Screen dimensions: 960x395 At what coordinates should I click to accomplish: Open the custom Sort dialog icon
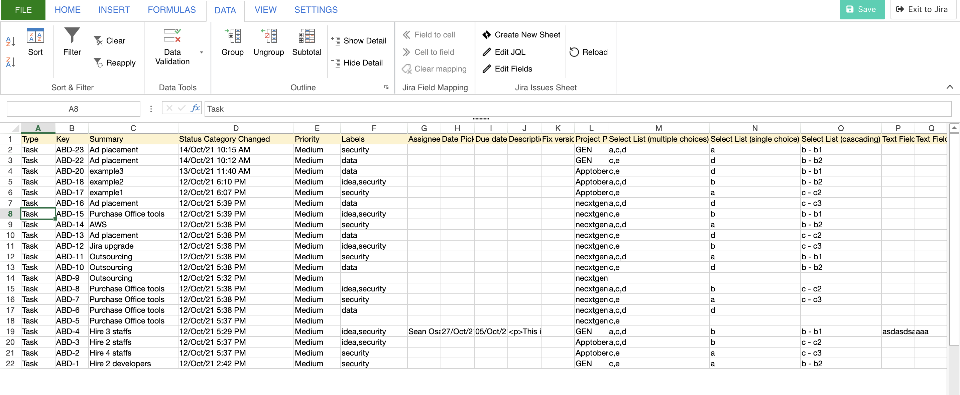pos(35,36)
